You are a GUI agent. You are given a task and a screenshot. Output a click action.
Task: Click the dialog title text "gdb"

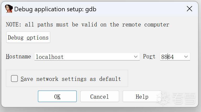[x=91, y=9]
